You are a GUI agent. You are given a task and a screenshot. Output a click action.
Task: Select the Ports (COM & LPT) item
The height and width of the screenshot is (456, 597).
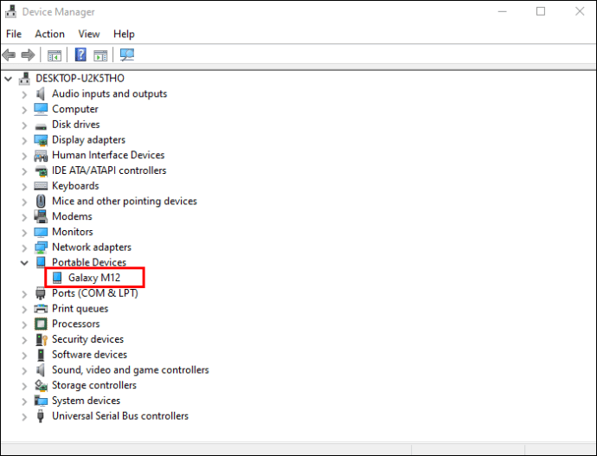point(95,293)
